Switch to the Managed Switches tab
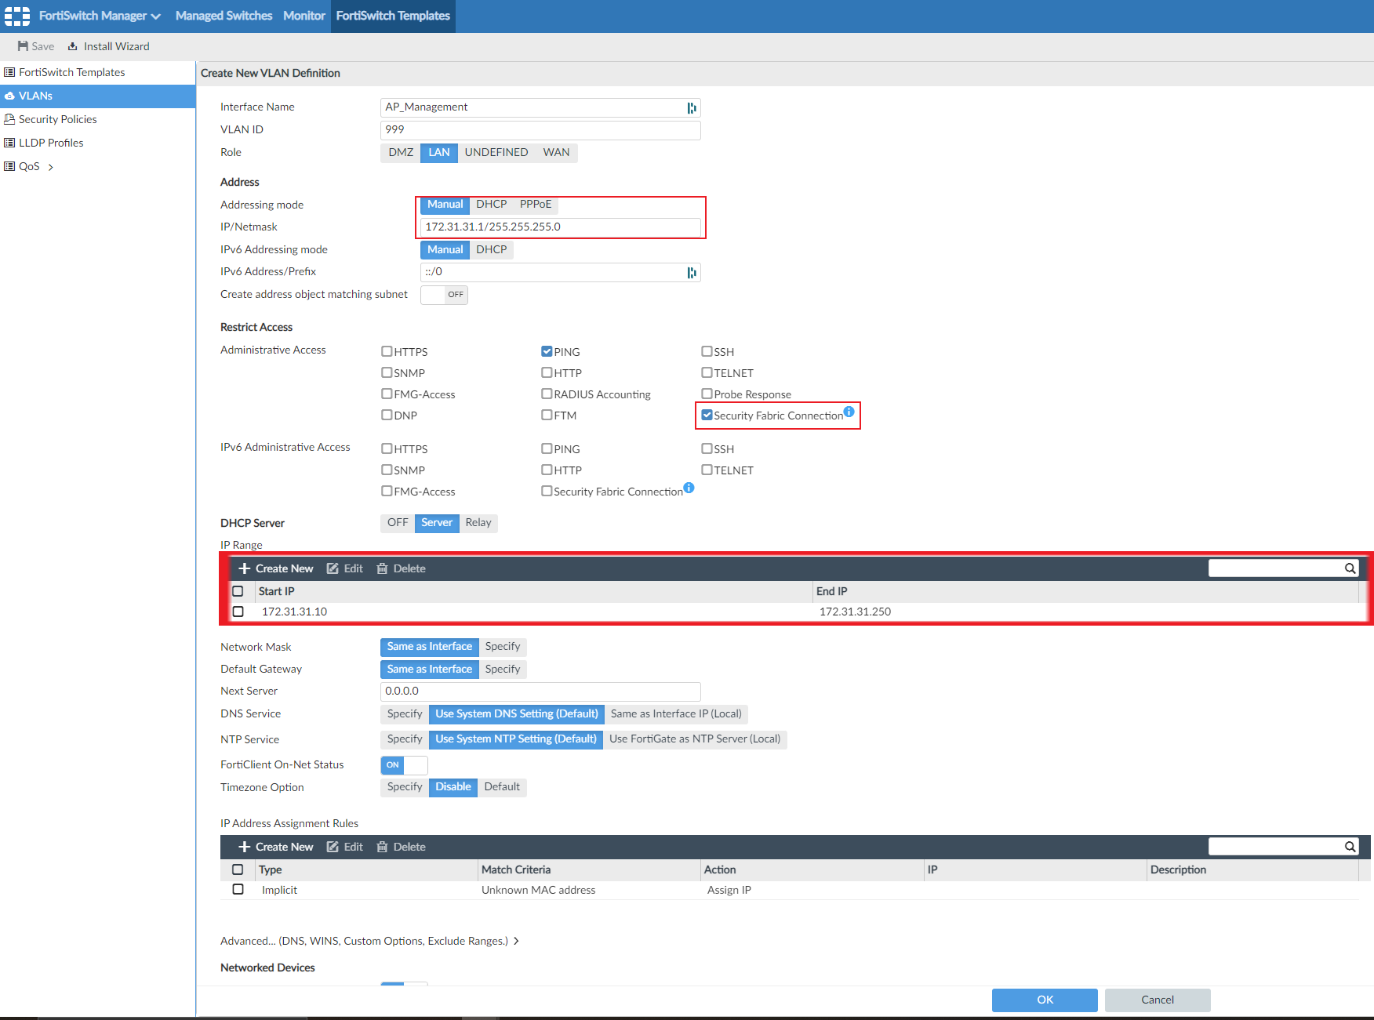Screen dimensions: 1374x1020 click(x=223, y=16)
